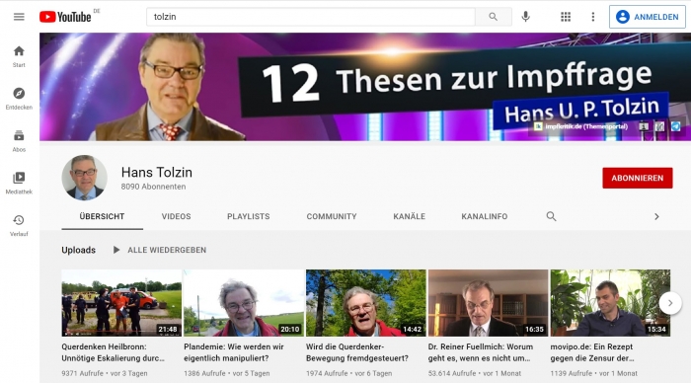This screenshot has width=691, height=383.
Task: Open Abos subscriptions in sidebar
Action: coord(19,141)
